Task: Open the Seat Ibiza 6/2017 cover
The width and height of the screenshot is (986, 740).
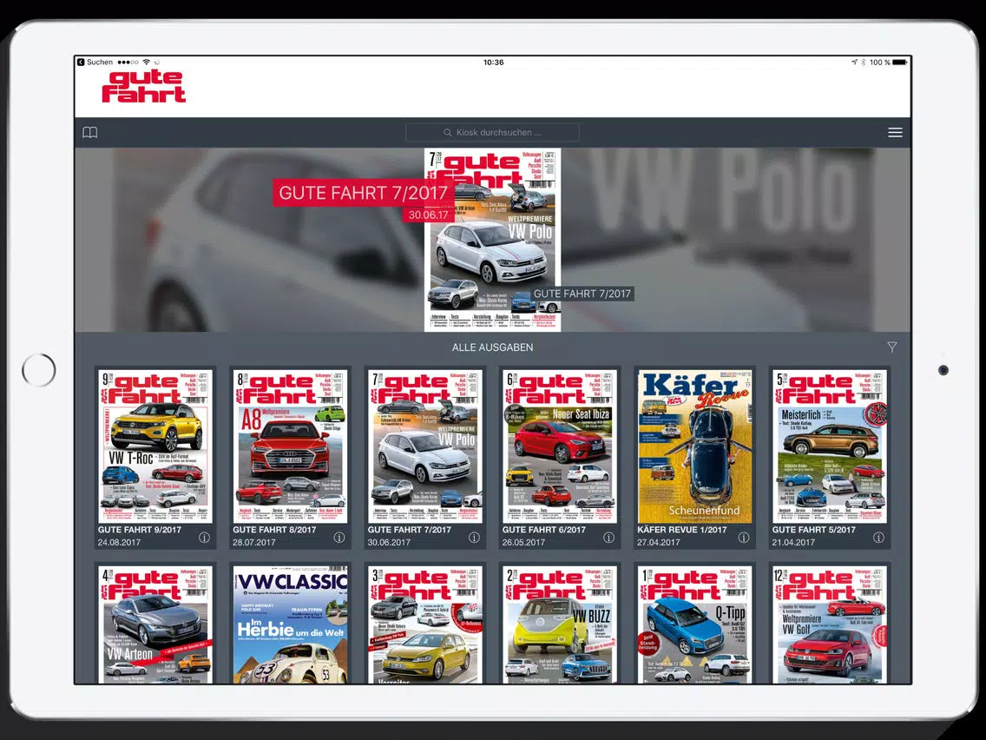Action: [x=560, y=446]
